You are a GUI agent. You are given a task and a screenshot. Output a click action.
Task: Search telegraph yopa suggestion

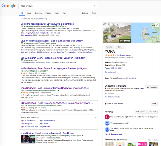click(45, 127)
